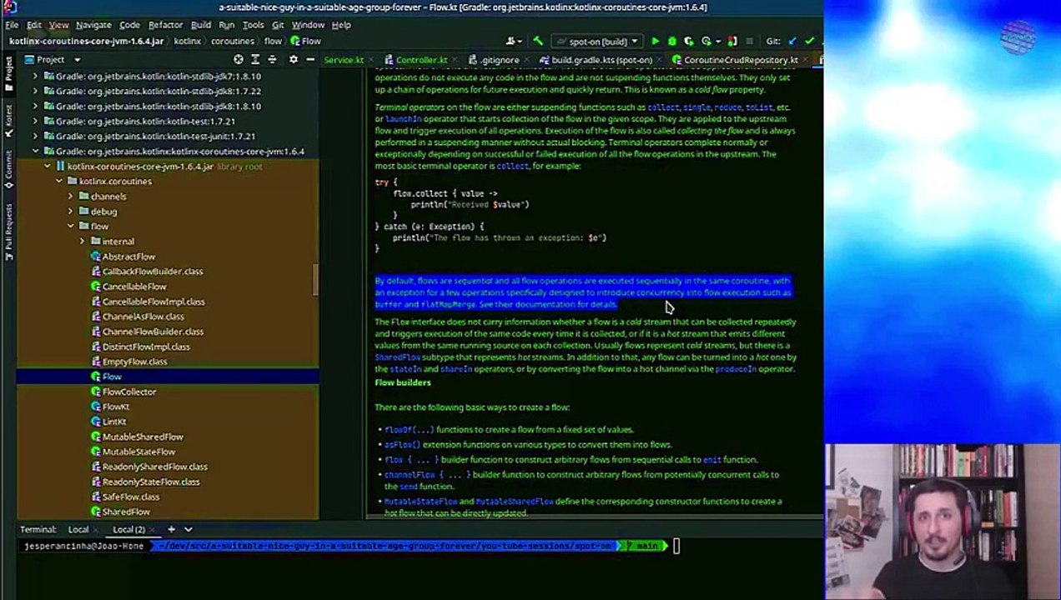The height and width of the screenshot is (600, 1061).
Task: Open the Commit vertical side tab
Action: (x=8, y=170)
